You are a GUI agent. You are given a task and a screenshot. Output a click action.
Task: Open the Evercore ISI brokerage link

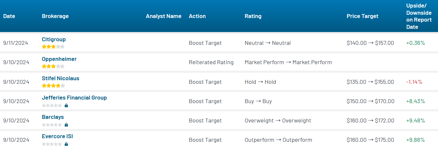57,136
